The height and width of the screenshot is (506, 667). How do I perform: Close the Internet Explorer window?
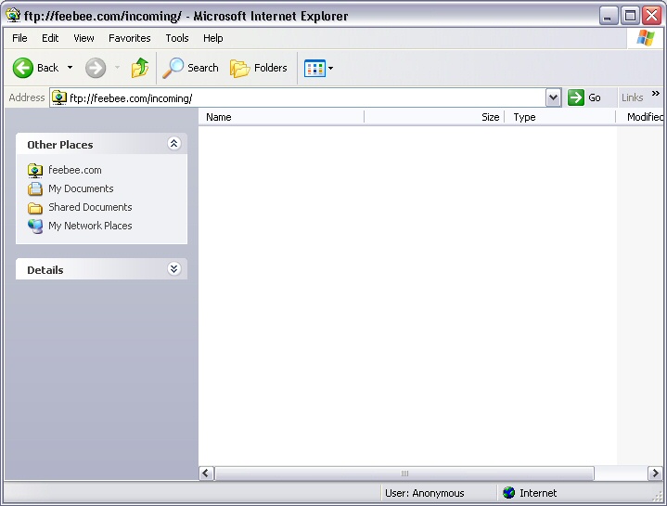(x=651, y=16)
